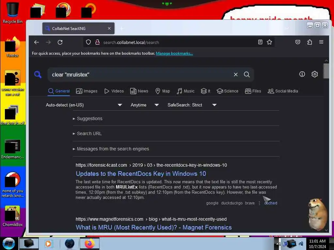Switch to the Files search category

coord(253,91)
